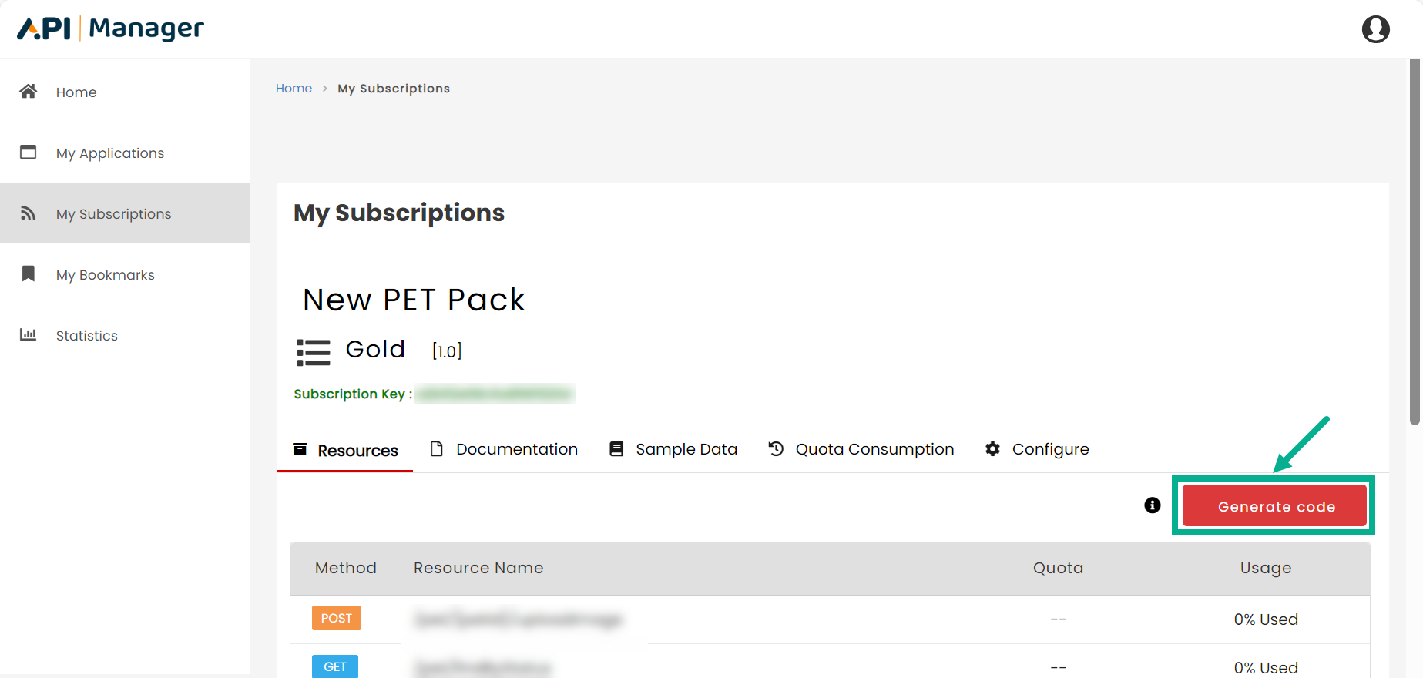Viewport: 1423px width, 678px height.
Task: Open the Resources tab
Action: [346, 450]
